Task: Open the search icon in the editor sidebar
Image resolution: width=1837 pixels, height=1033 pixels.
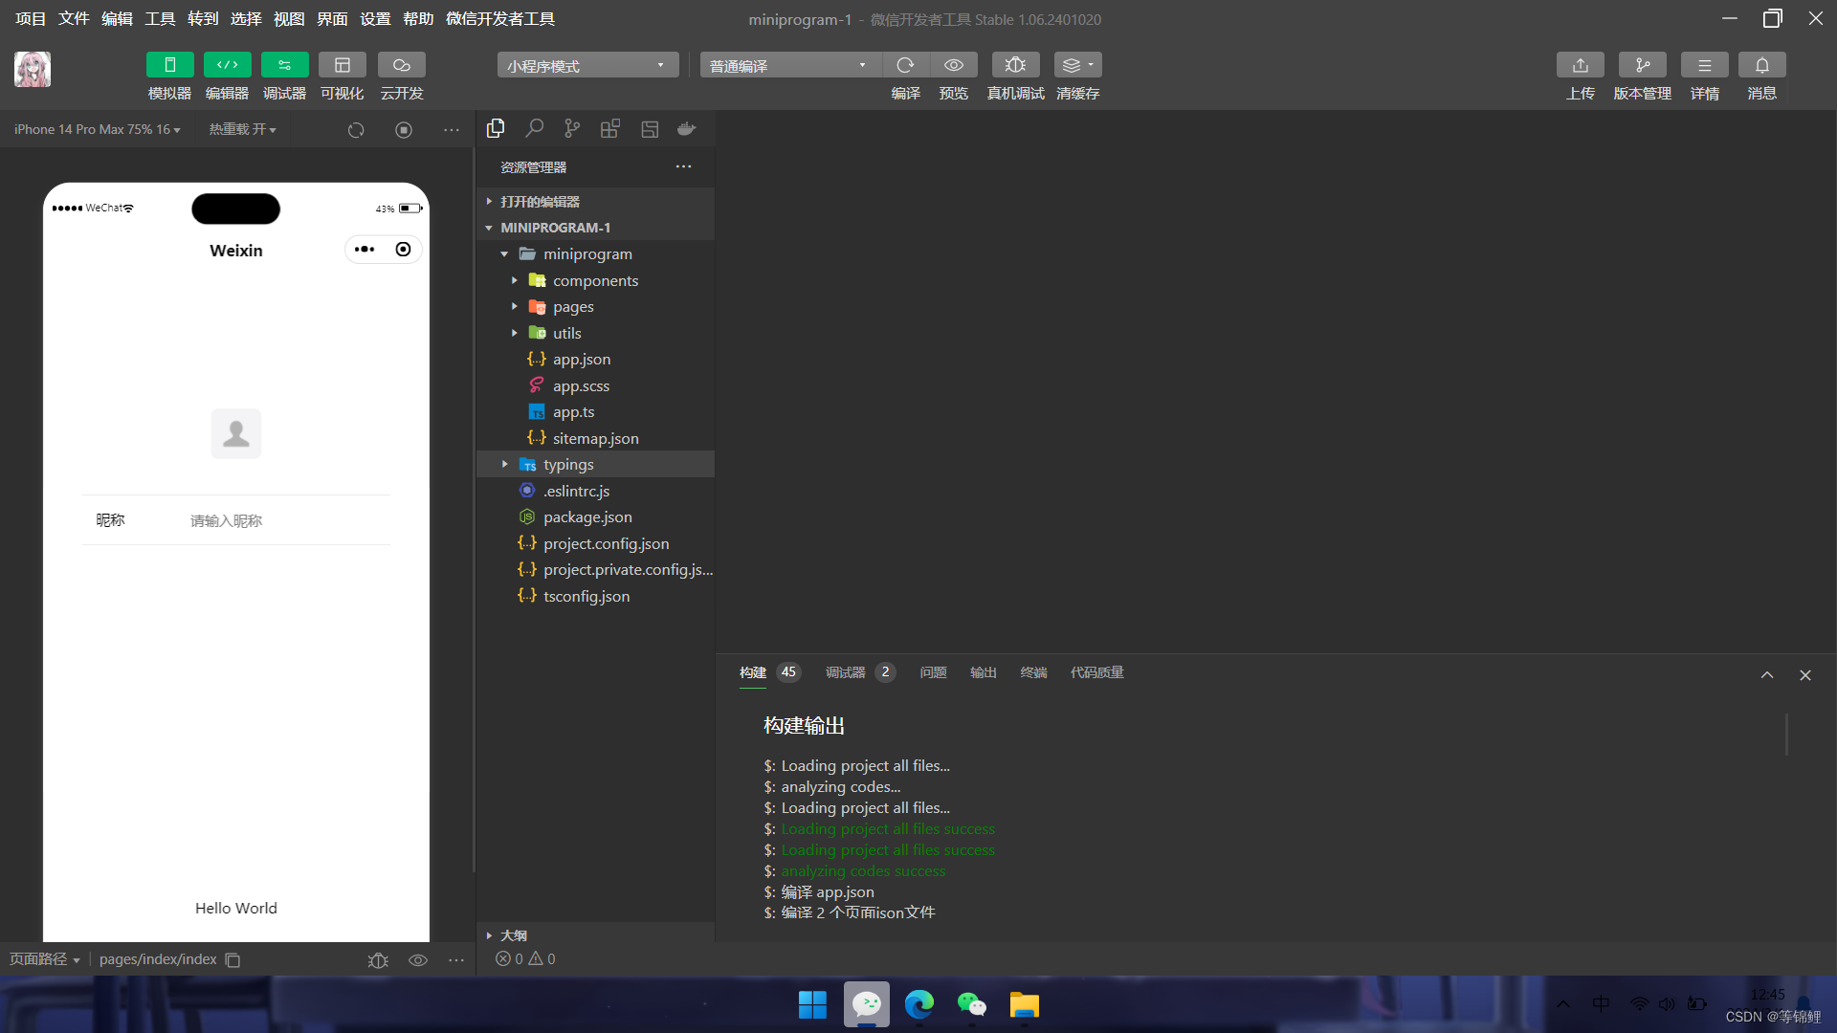Action: [x=534, y=128]
